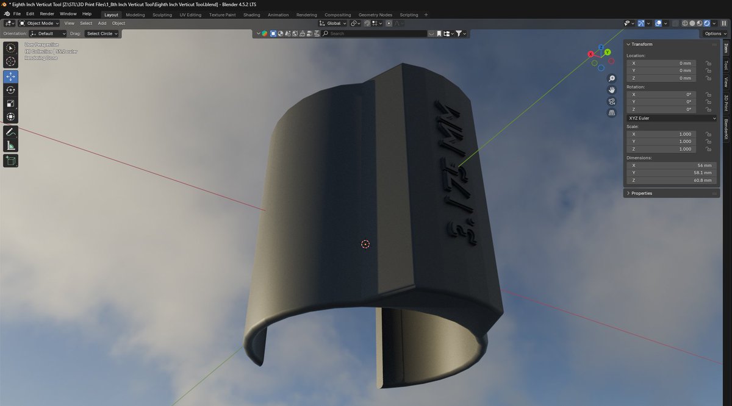Toggle Location Y lock
The image size is (732, 406).
pos(708,71)
